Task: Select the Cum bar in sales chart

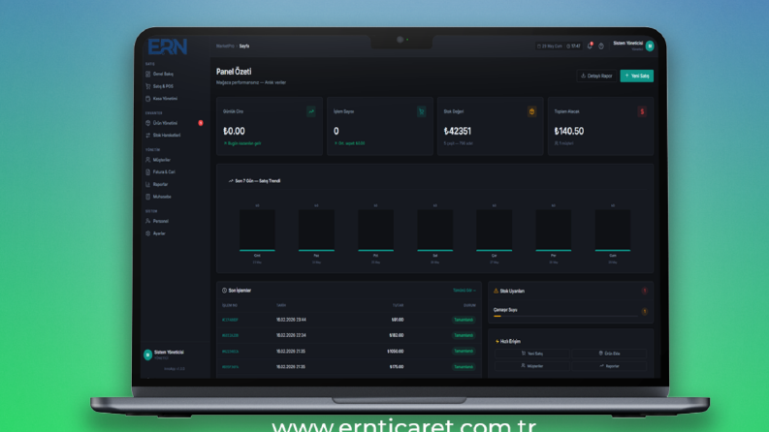Action: 613,231
